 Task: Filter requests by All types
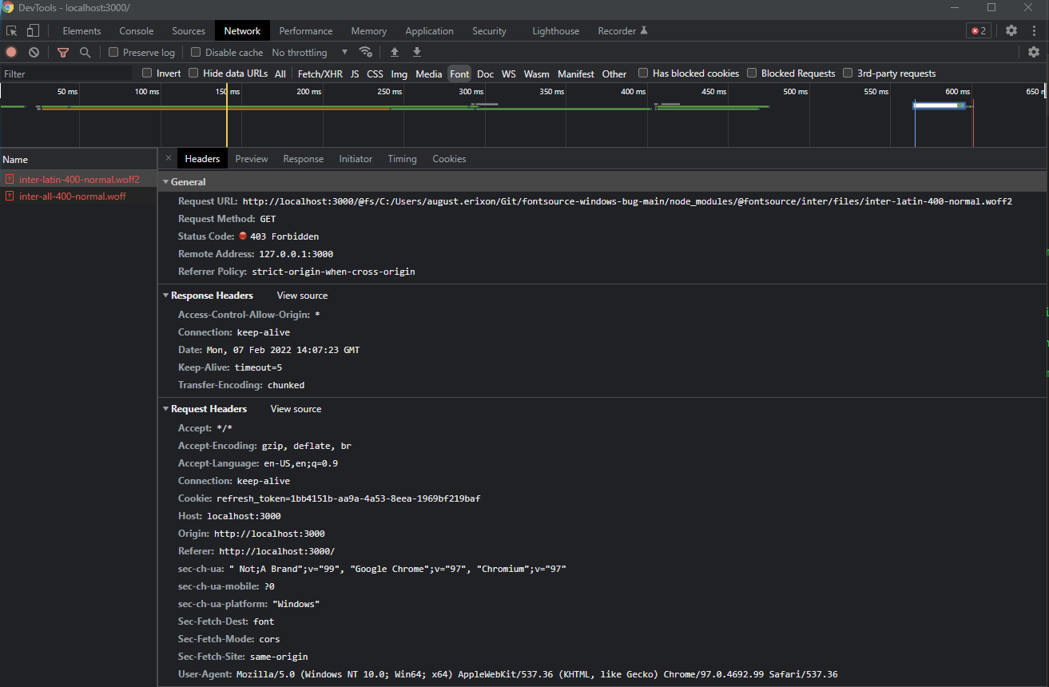[280, 73]
